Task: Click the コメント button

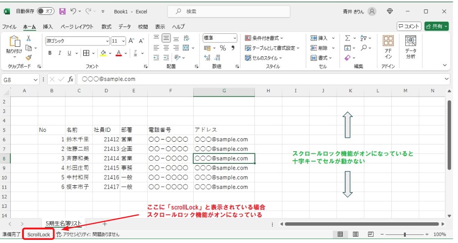Action: [x=409, y=27]
